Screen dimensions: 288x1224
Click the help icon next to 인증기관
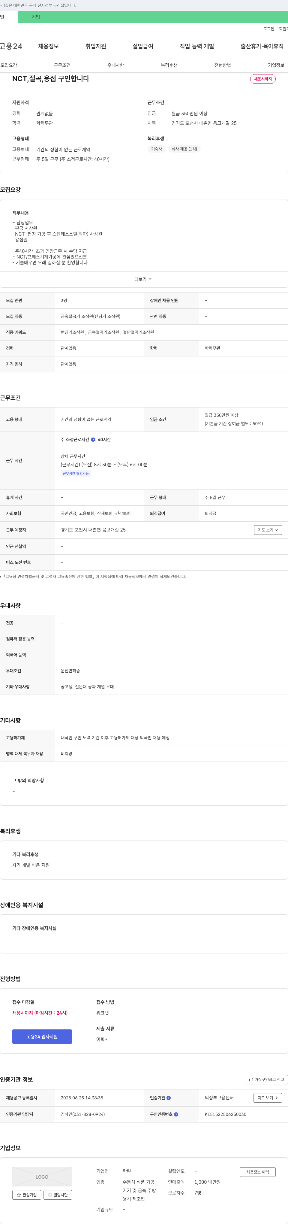coord(168,1098)
